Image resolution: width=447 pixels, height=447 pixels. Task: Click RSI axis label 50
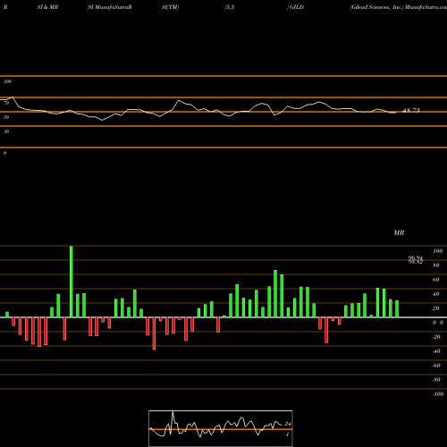tap(6, 117)
